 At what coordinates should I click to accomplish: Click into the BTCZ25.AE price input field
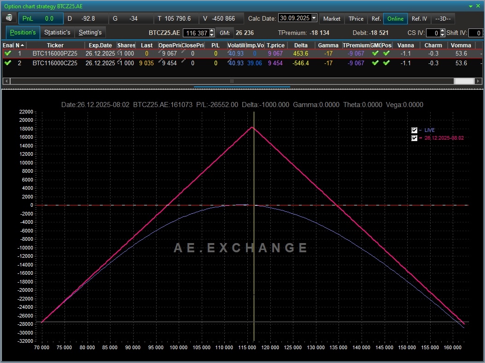point(196,33)
